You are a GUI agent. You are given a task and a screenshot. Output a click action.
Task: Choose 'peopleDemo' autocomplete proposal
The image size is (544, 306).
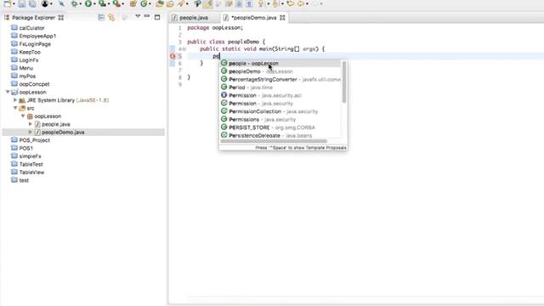point(280,71)
